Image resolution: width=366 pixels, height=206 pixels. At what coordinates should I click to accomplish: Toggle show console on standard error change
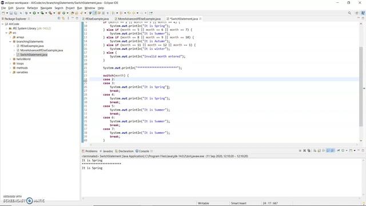[333, 150]
